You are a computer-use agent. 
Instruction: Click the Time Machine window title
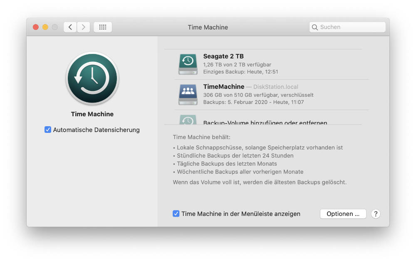(x=208, y=27)
